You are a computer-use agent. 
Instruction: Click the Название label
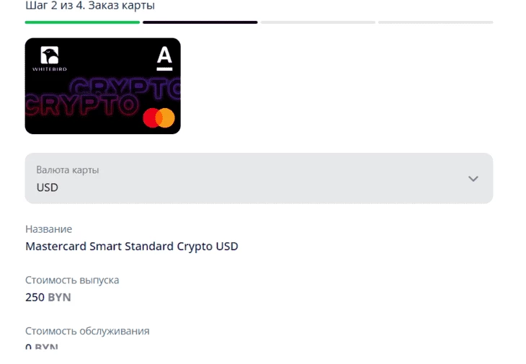(x=48, y=229)
